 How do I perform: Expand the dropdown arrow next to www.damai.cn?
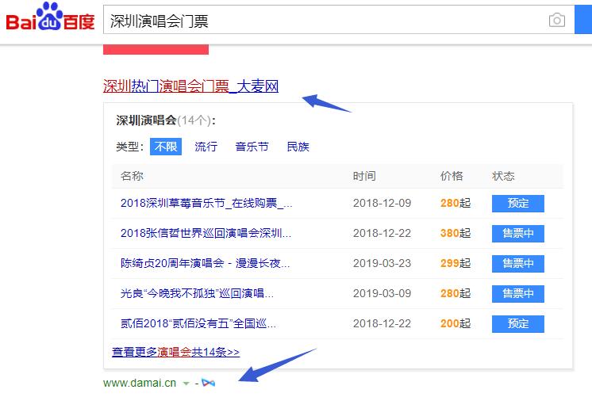[186, 384]
